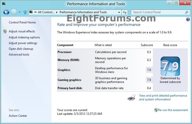Click the Primary hard disk subscore 8.4

pyautogui.click(x=149, y=88)
